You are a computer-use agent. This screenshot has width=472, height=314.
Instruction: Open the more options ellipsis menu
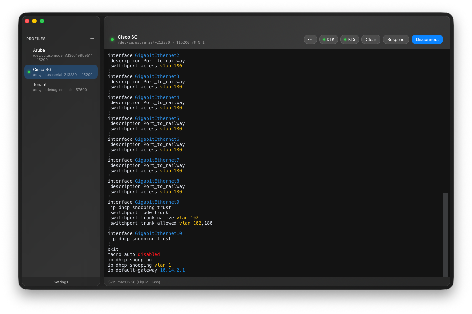(310, 39)
